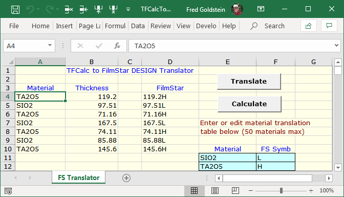Zoom in with plus button
Viewport: 344px width, 197px height.
coord(311,191)
